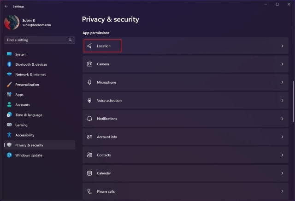The height and width of the screenshot is (201, 295).
Task: Click the back arrow icon
Action: coord(6,6)
